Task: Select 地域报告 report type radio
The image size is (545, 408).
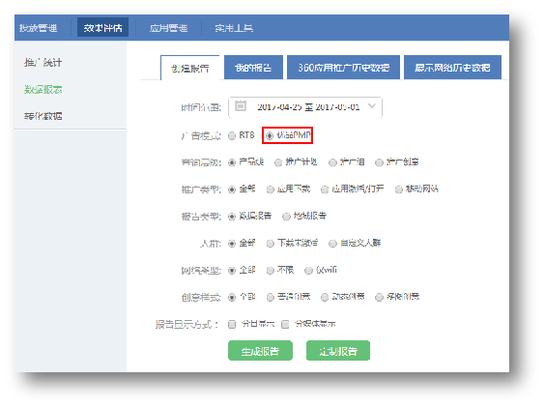Action: (286, 217)
